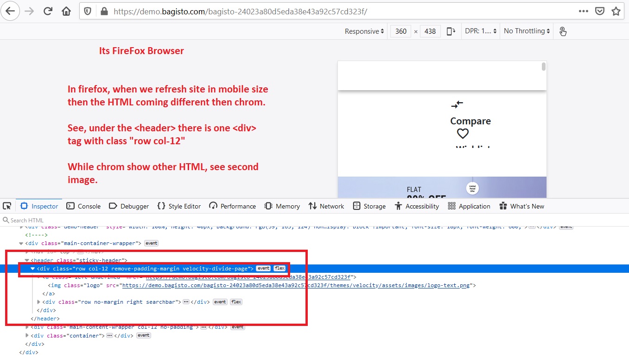Expand the row no-margin right searchbar div

(x=38, y=302)
